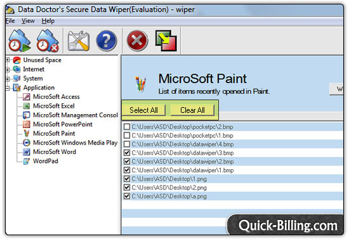Select MicroSoft Excel label in tree

pos(54,106)
